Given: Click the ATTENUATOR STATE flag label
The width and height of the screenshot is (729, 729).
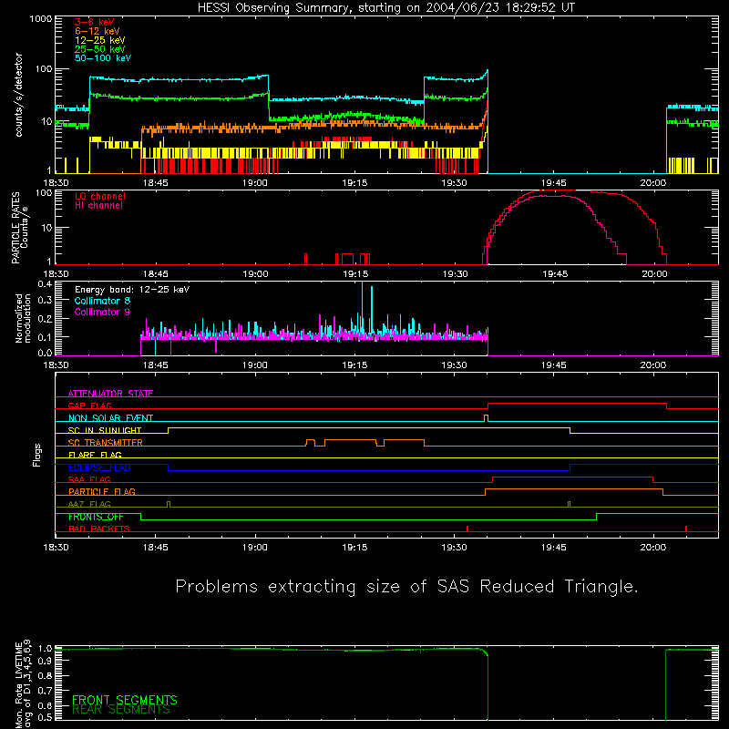Looking at the screenshot, I should coord(110,394).
